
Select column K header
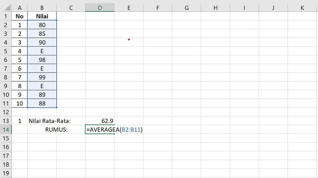pyautogui.click(x=302, y=8)
